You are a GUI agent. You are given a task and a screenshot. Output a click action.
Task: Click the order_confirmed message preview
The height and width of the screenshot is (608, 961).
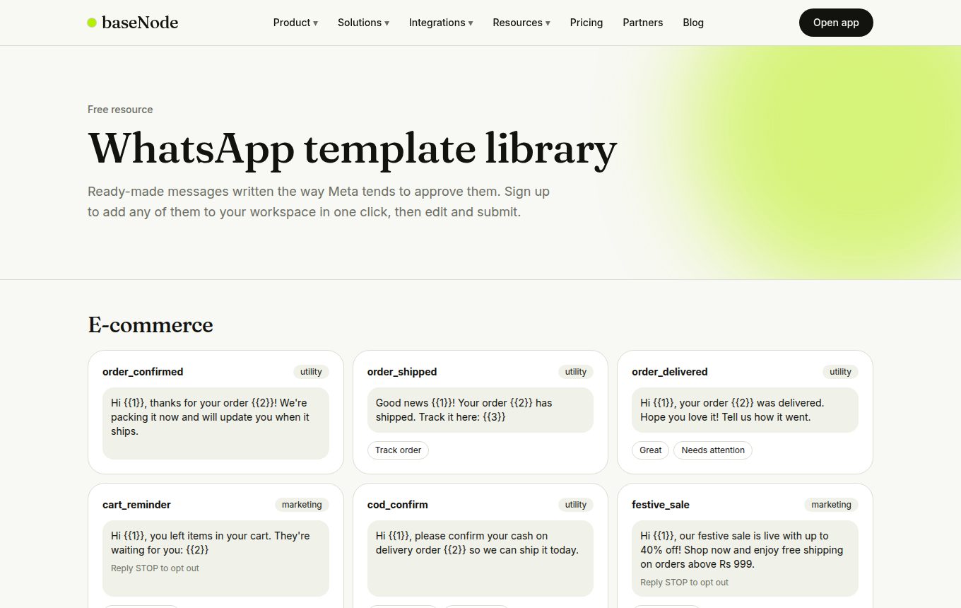(x=216, y=423)
